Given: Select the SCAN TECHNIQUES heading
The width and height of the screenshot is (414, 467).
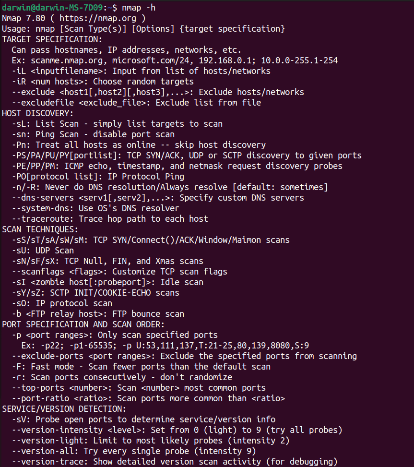Looking at the screenshot, I should click(40, 229).
